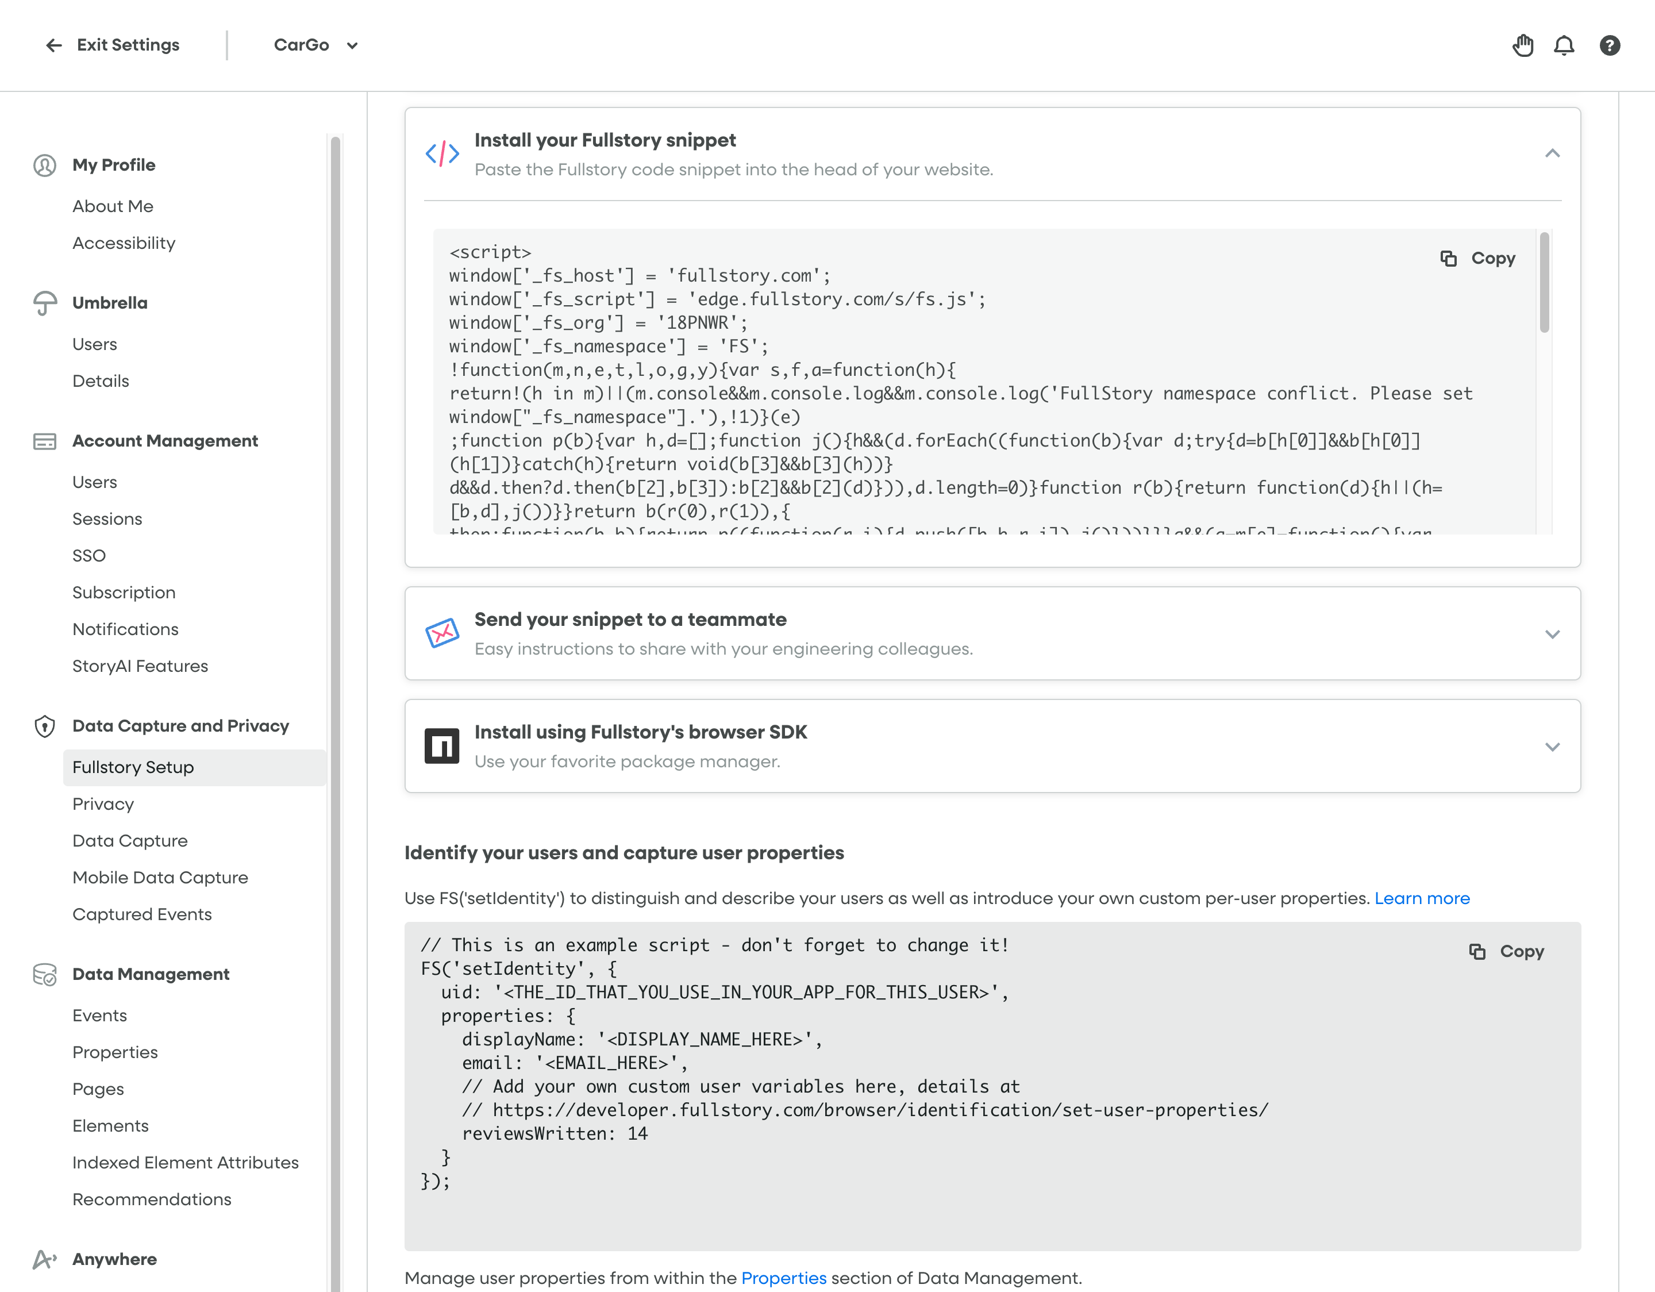This screenshot has width=1655, height=1292.
Task: Open the CarGo organization dropdown
Action: point(316,45)
